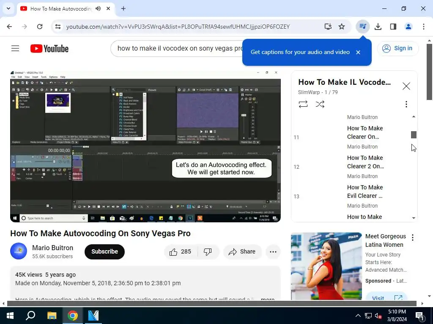433x324 pixels.
Task: Open the Mario Buitron channel name link
Action: (52, 248)
